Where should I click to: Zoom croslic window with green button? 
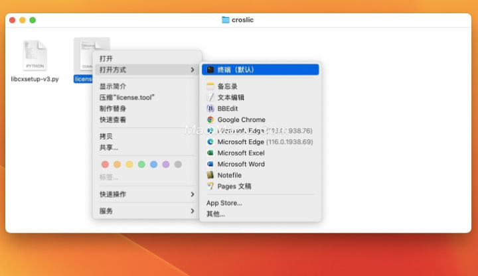(x=33, y=20)
